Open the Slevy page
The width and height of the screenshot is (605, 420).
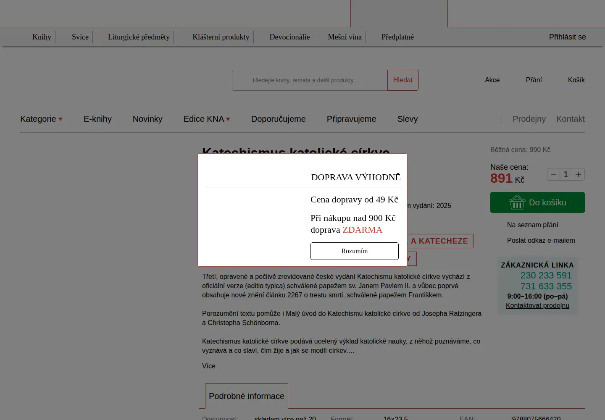tap(408, 119)
